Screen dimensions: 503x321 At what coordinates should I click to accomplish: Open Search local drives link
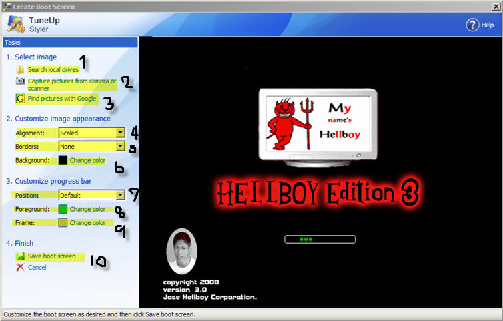(53, 69)
